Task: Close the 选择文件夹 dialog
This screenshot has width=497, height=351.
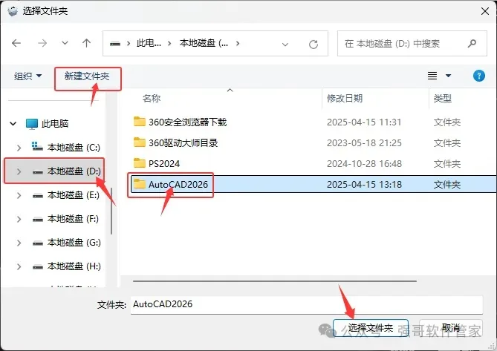Action: (484, 11)
